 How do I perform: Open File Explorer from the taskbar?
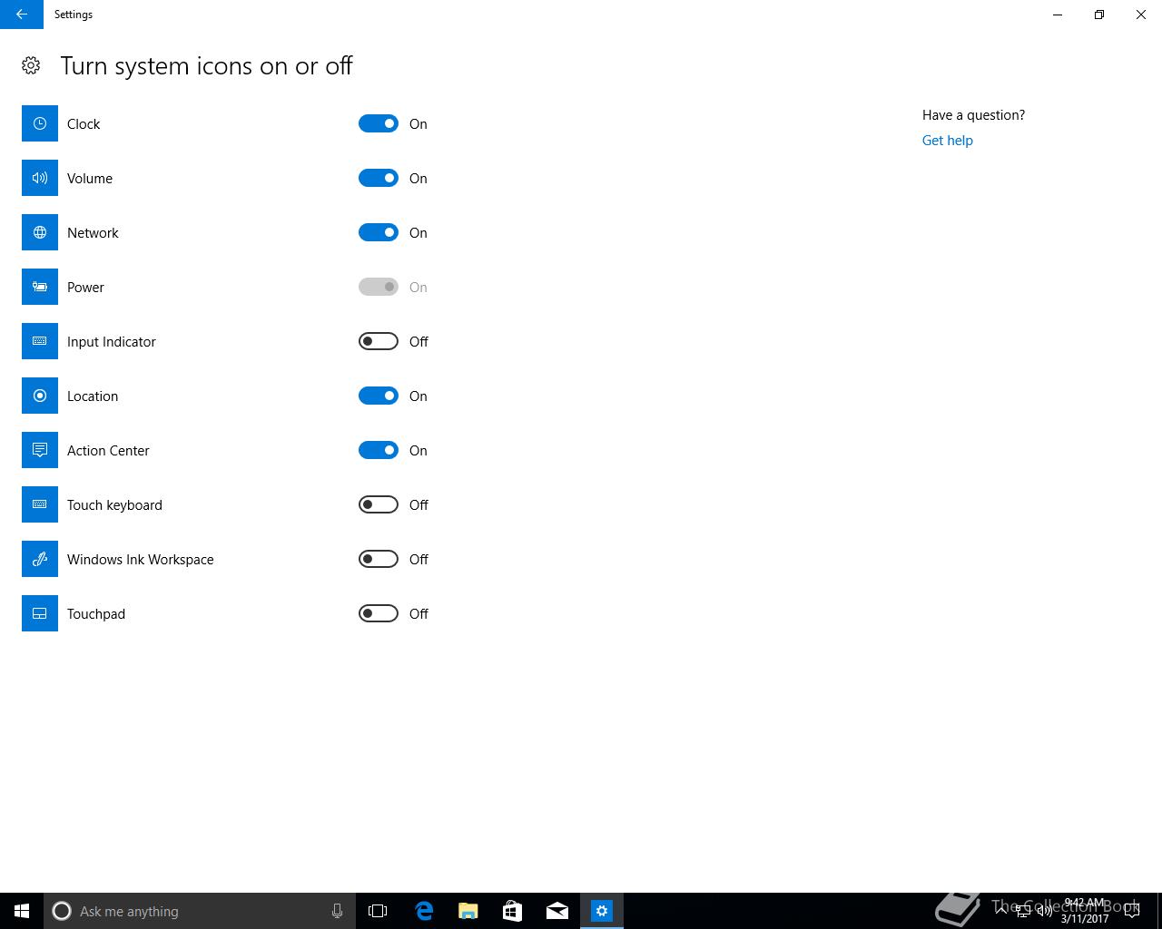[x=468, y=911]
